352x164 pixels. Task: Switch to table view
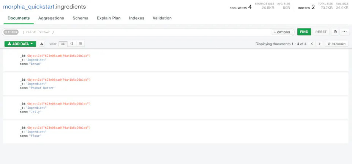(x=81, y=44)
